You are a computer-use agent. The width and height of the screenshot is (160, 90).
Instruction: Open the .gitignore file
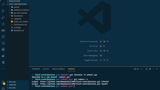coord(18,19)
